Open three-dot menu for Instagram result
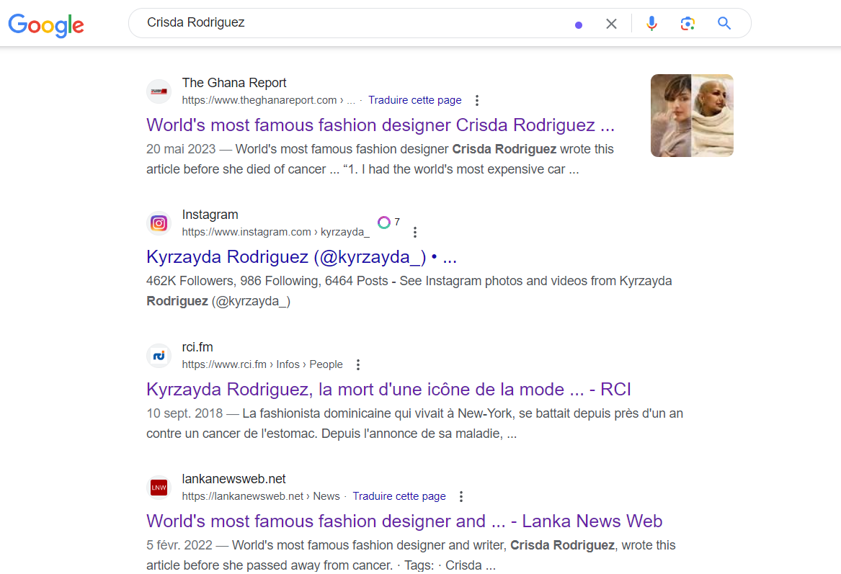The height and width of the screenshot is (574, 841). 414,233
